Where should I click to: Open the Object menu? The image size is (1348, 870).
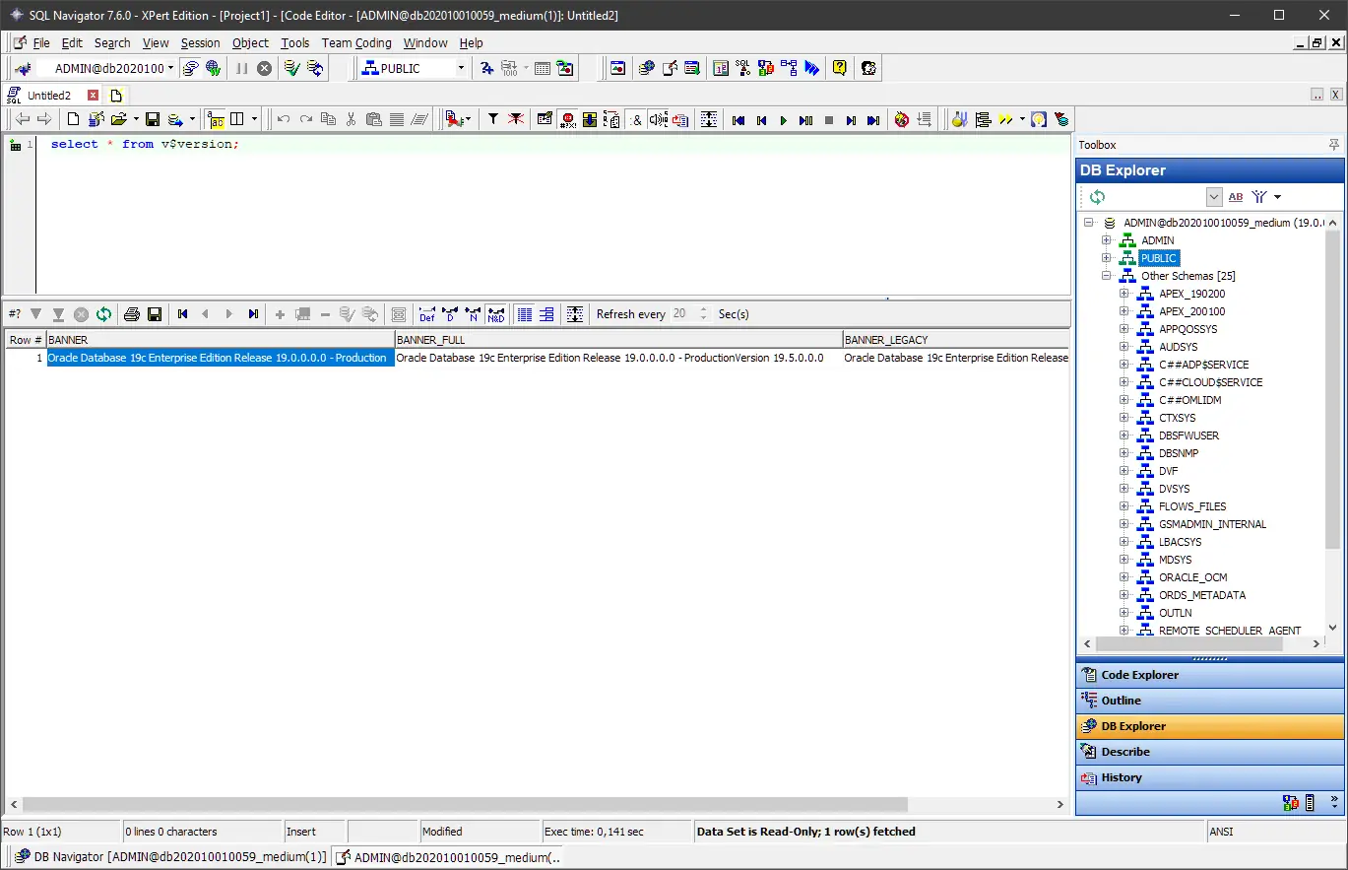tap(250, 42)
